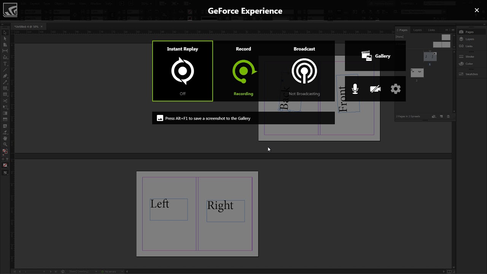Select the Gradient Feather tool
Viewport: 487px width, 274px height.
point(5,119)
